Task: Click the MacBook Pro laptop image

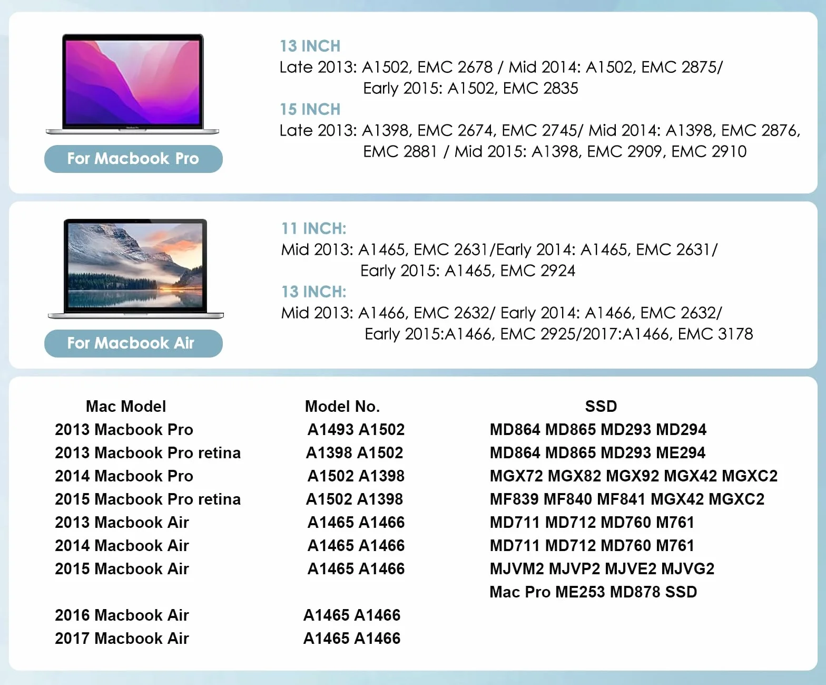Action: (x=132, y=84)
